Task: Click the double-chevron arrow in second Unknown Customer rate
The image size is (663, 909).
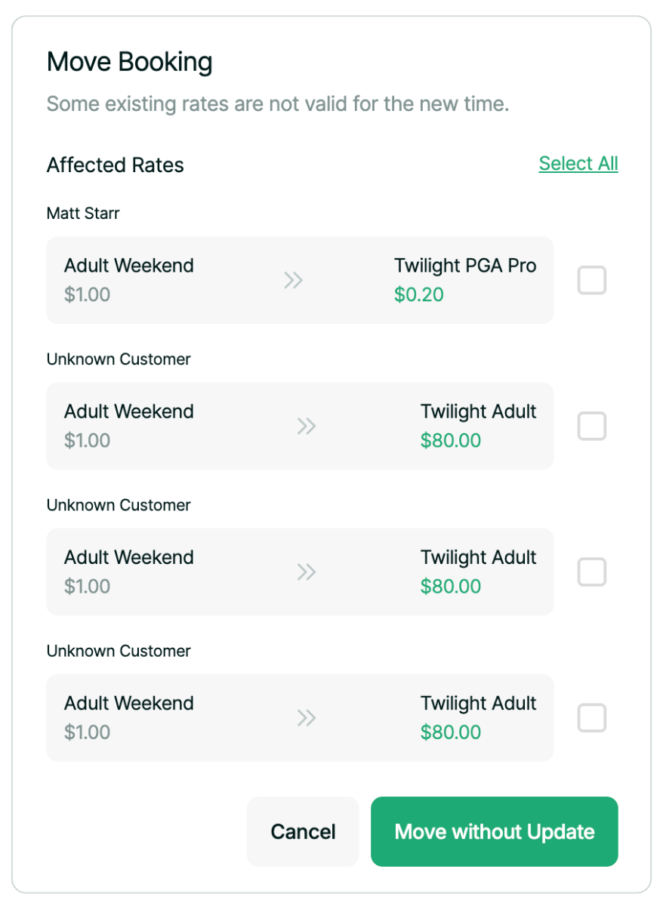Action: tap(306, 572)
